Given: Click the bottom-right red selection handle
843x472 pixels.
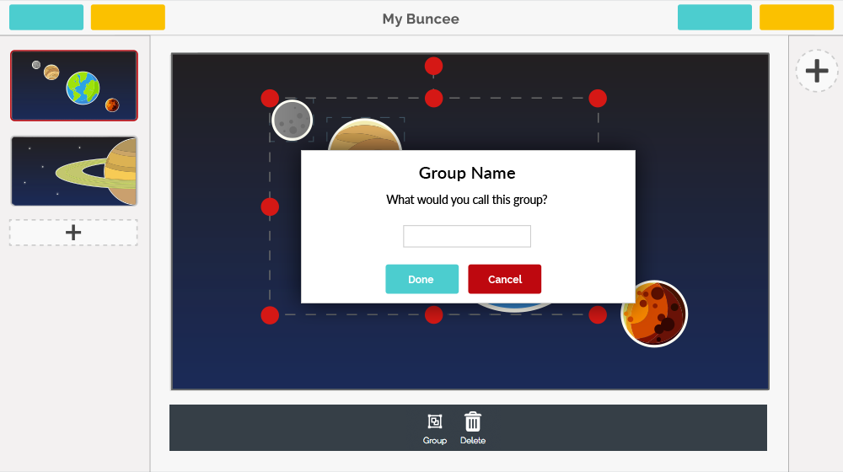Looking at the screenshot, I should pos(598,315).
